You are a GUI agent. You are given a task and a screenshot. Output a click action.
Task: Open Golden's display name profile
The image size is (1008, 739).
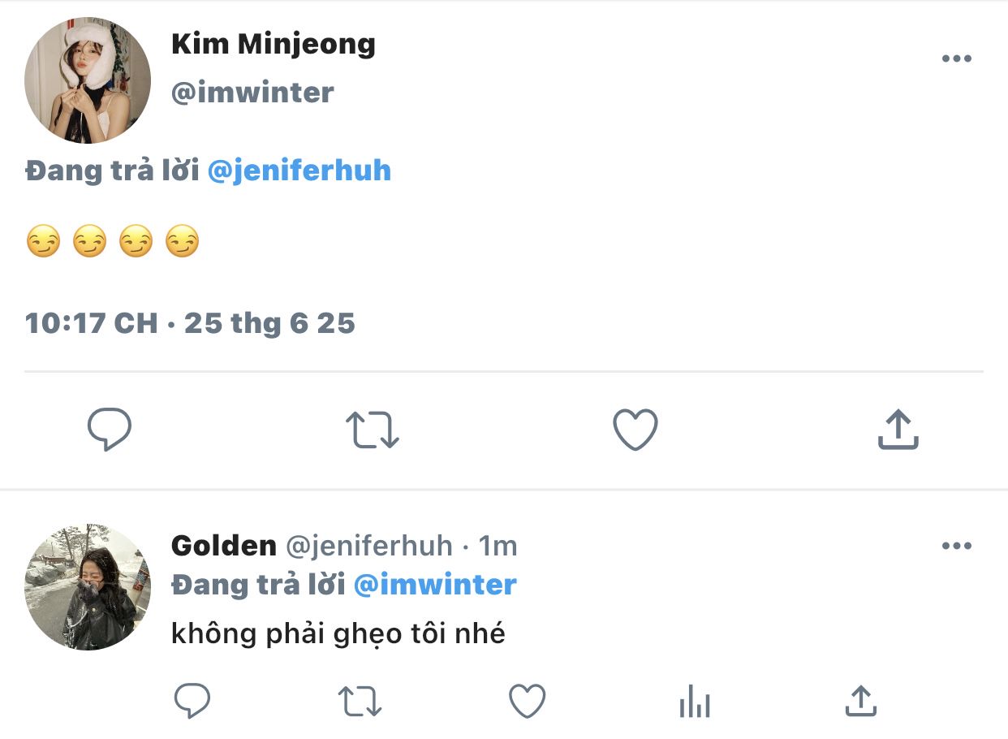click(x=223, y=546)
